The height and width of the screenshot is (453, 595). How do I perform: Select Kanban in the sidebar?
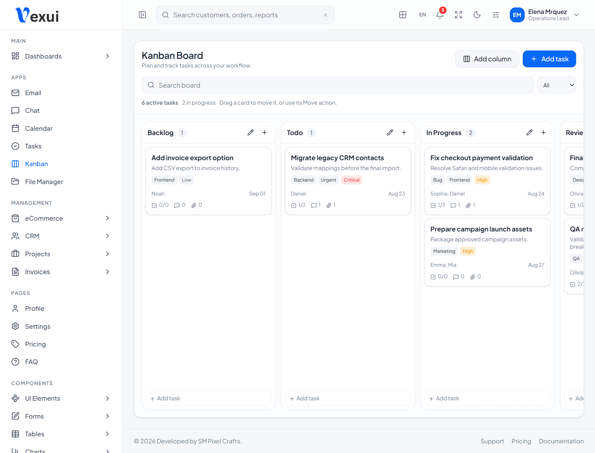61,164
